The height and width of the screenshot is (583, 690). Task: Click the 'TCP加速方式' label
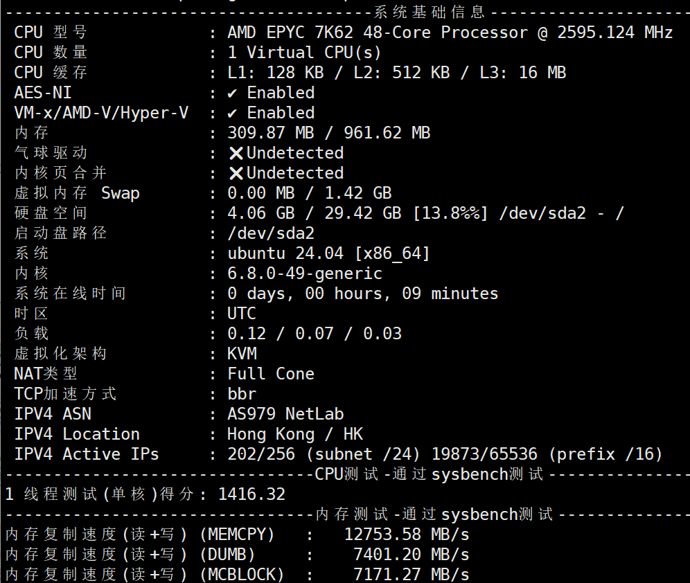pyautogui.click(x=65, y=394)
